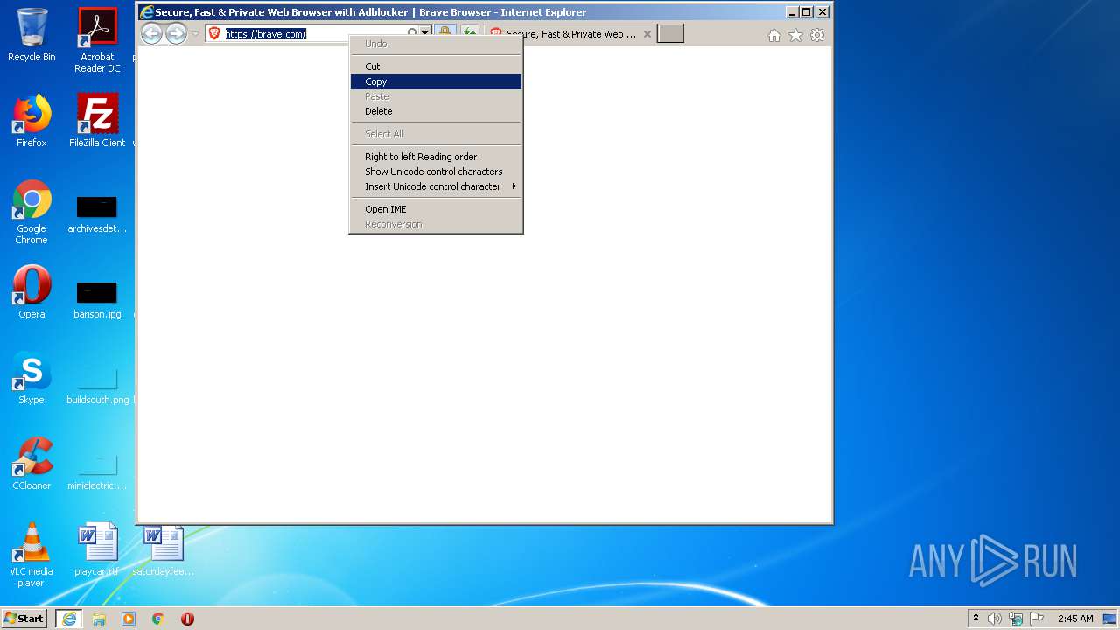
Task: Open the Tools gear icon
Action: pos(817,35)
